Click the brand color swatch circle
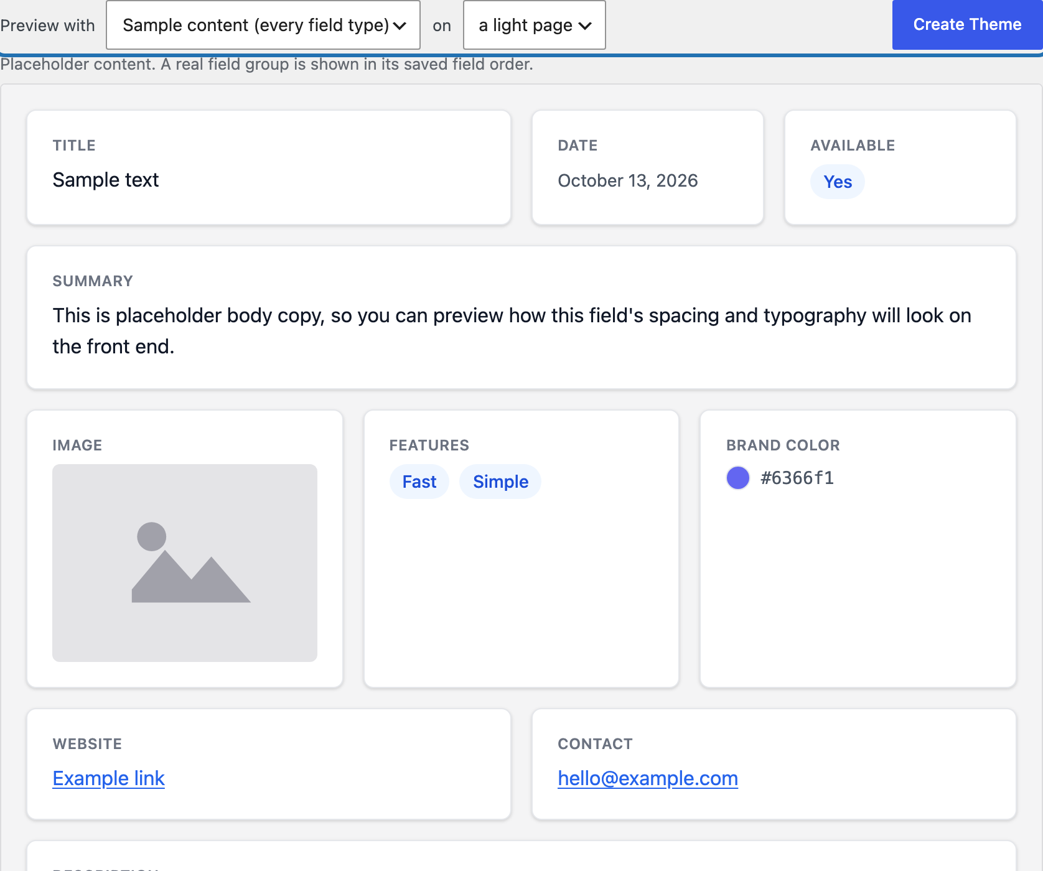This screenshot has height=871, width=1043. (738, 478)
